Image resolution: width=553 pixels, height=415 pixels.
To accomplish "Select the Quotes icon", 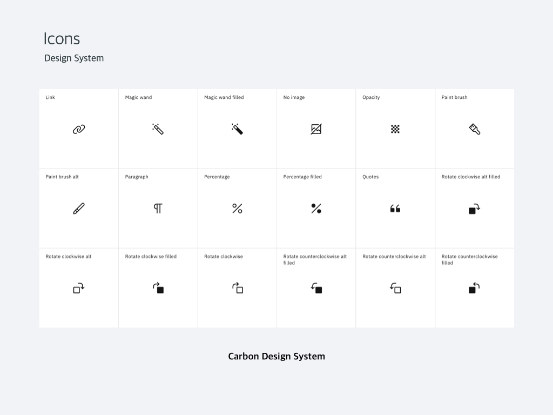I will [x=395, y=209].
